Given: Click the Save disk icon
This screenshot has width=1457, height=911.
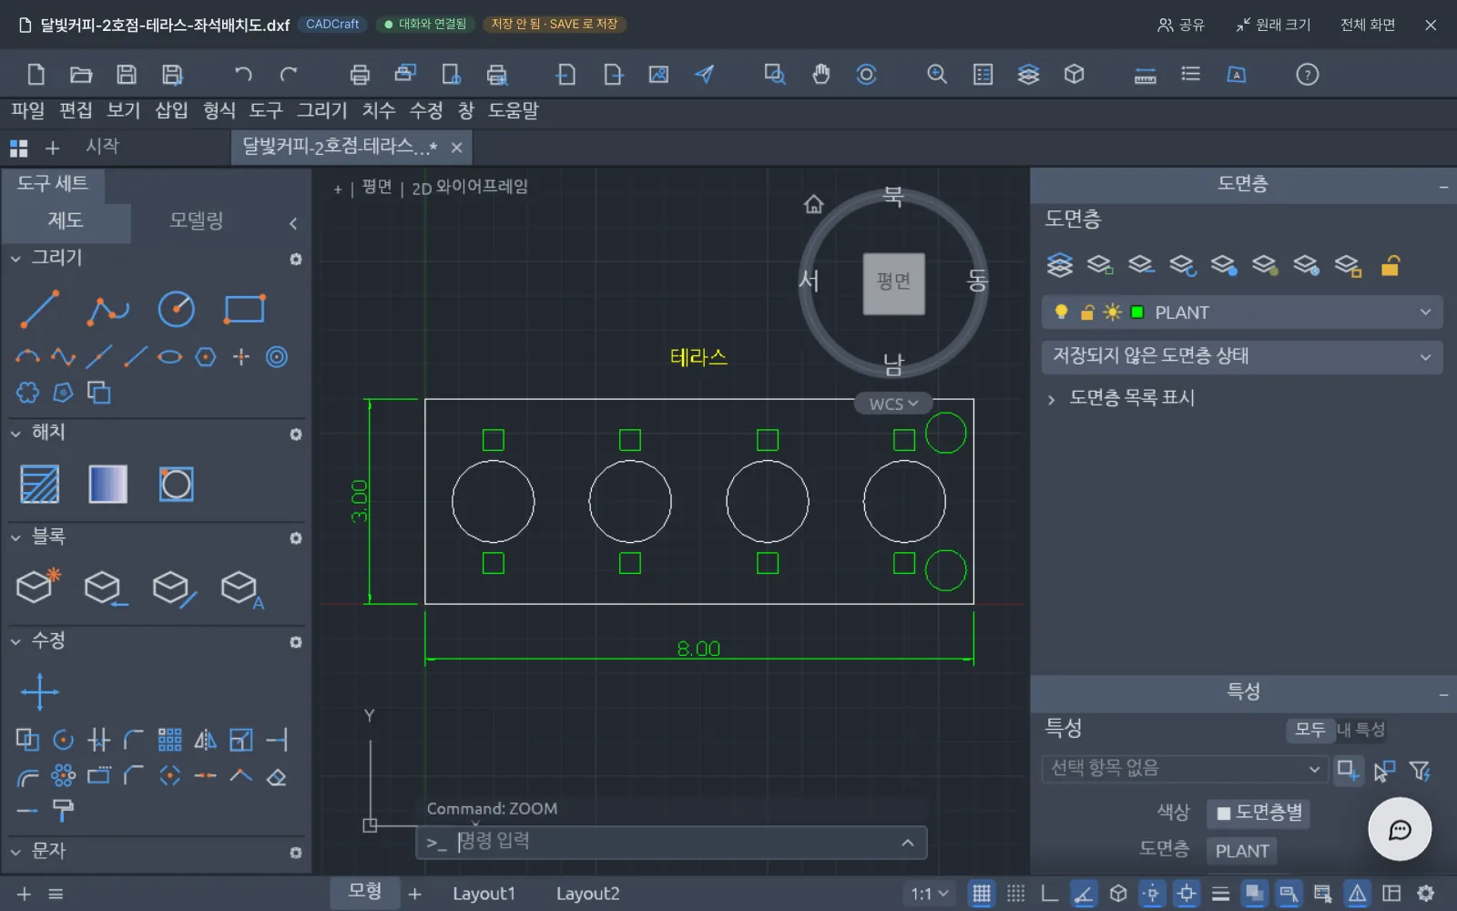Looking at the screenshot, I should click(x=127, y=75).
